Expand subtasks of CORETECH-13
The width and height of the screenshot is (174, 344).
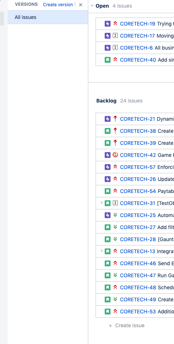click(102, 251)
